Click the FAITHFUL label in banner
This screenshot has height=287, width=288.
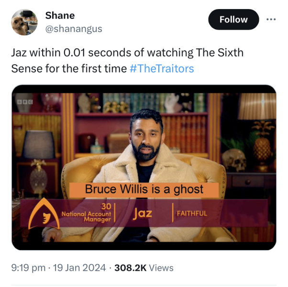(x=192, y=213)
